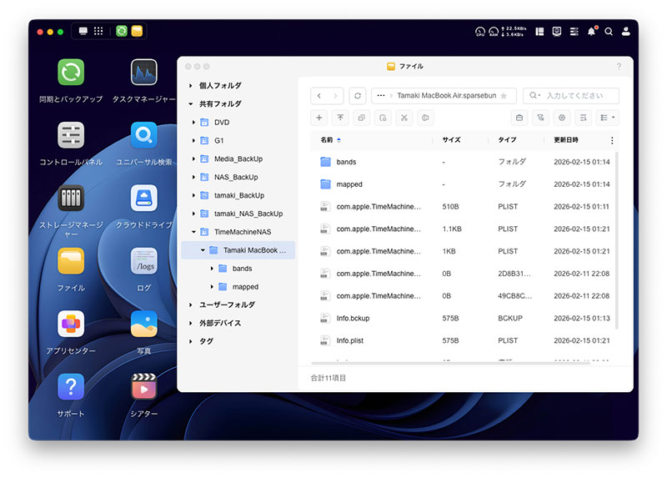Click the search field 入力してください

[x=579, y=96]
